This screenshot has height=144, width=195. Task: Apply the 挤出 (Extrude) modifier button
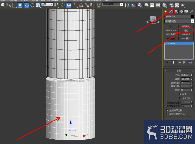171,26
